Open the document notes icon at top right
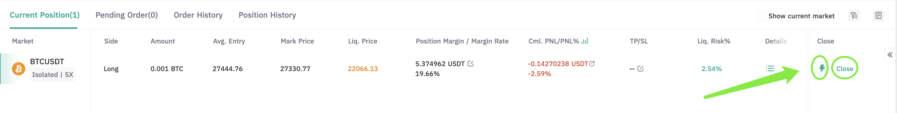 click(x=878, y=16)
